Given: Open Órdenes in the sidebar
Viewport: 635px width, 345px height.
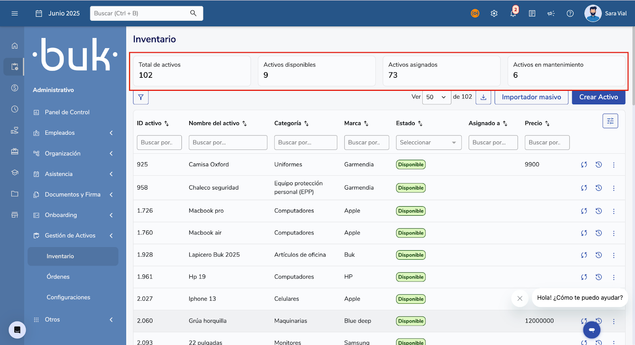Looking at the screenshot, I should [x=58, y=277].
